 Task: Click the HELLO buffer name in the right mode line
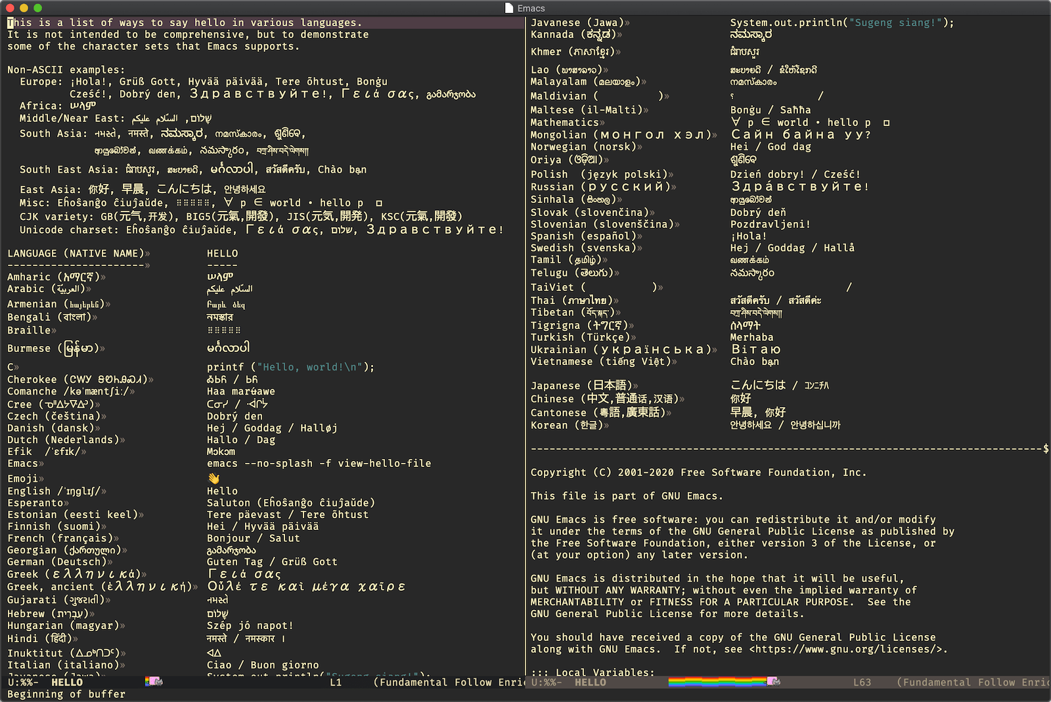[x=590, y=682]
